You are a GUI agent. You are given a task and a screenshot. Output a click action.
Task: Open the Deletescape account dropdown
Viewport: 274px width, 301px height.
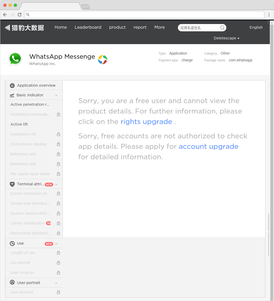tap(227, 38)
